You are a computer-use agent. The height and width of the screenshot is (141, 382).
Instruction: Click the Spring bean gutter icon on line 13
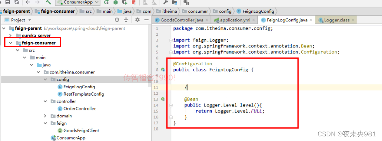pos(163,99)
